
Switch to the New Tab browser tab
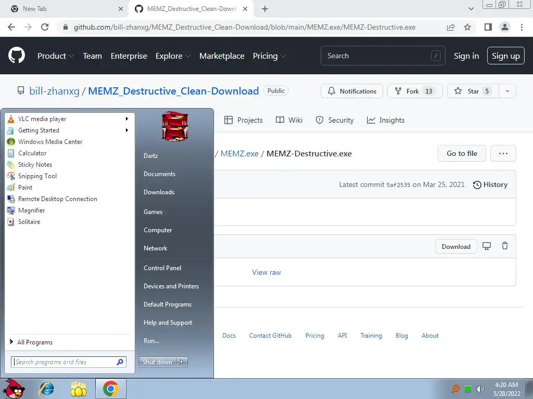[x=64, y=9]
